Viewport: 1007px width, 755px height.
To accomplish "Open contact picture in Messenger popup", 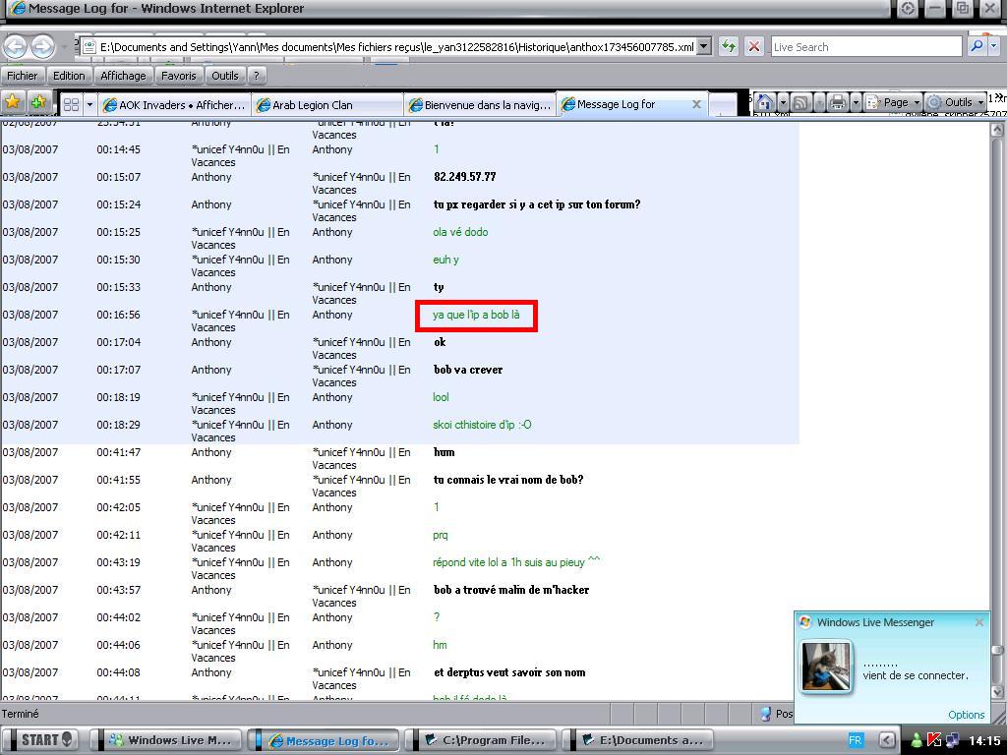I will pyautogui.click(x=826, y=667).
